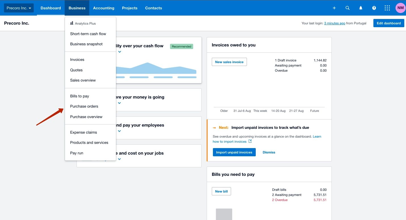
Task: Select Purchase orders from Business menu
Action: pyautogui.click(x=84, y=106)
